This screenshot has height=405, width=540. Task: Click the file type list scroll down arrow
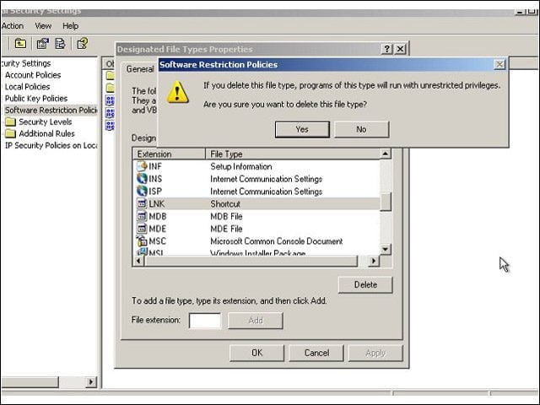[386, 249]
